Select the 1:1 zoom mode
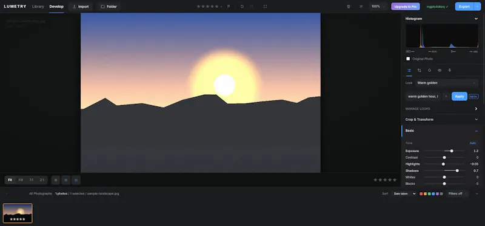The image size is (485, 226). click(32, 180)
